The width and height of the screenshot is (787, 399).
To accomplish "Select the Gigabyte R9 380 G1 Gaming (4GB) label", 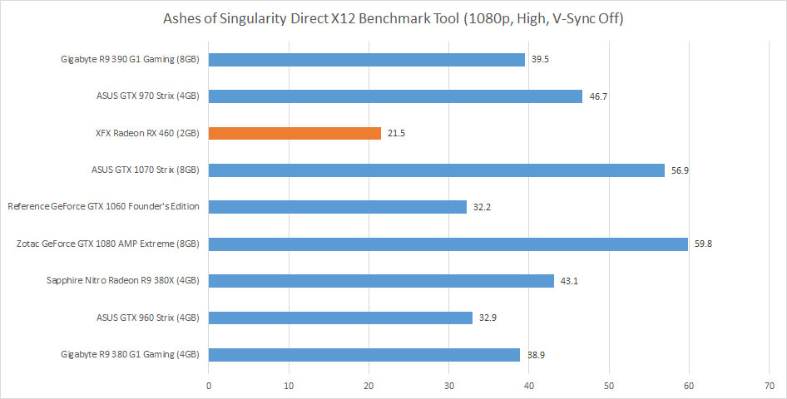I will click(130, 354).
